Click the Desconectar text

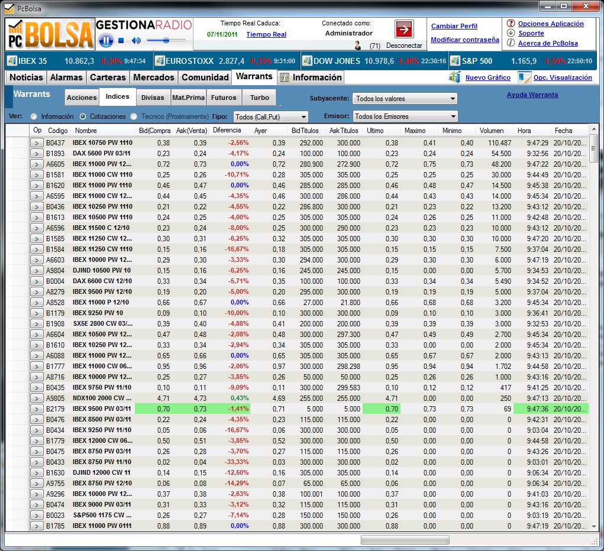click(x=404, y=46)
